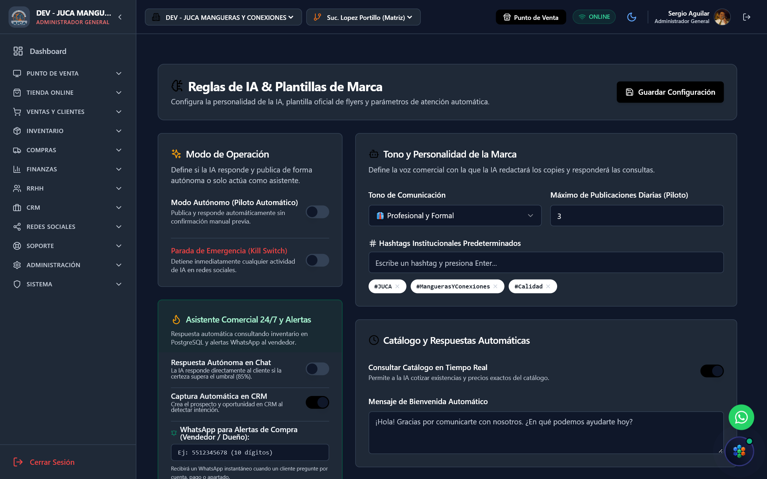Open Suc. Lopez Portillo (Matriz) branch selector
The height and width of the screenshot is (479, 767).
point(363,17)
